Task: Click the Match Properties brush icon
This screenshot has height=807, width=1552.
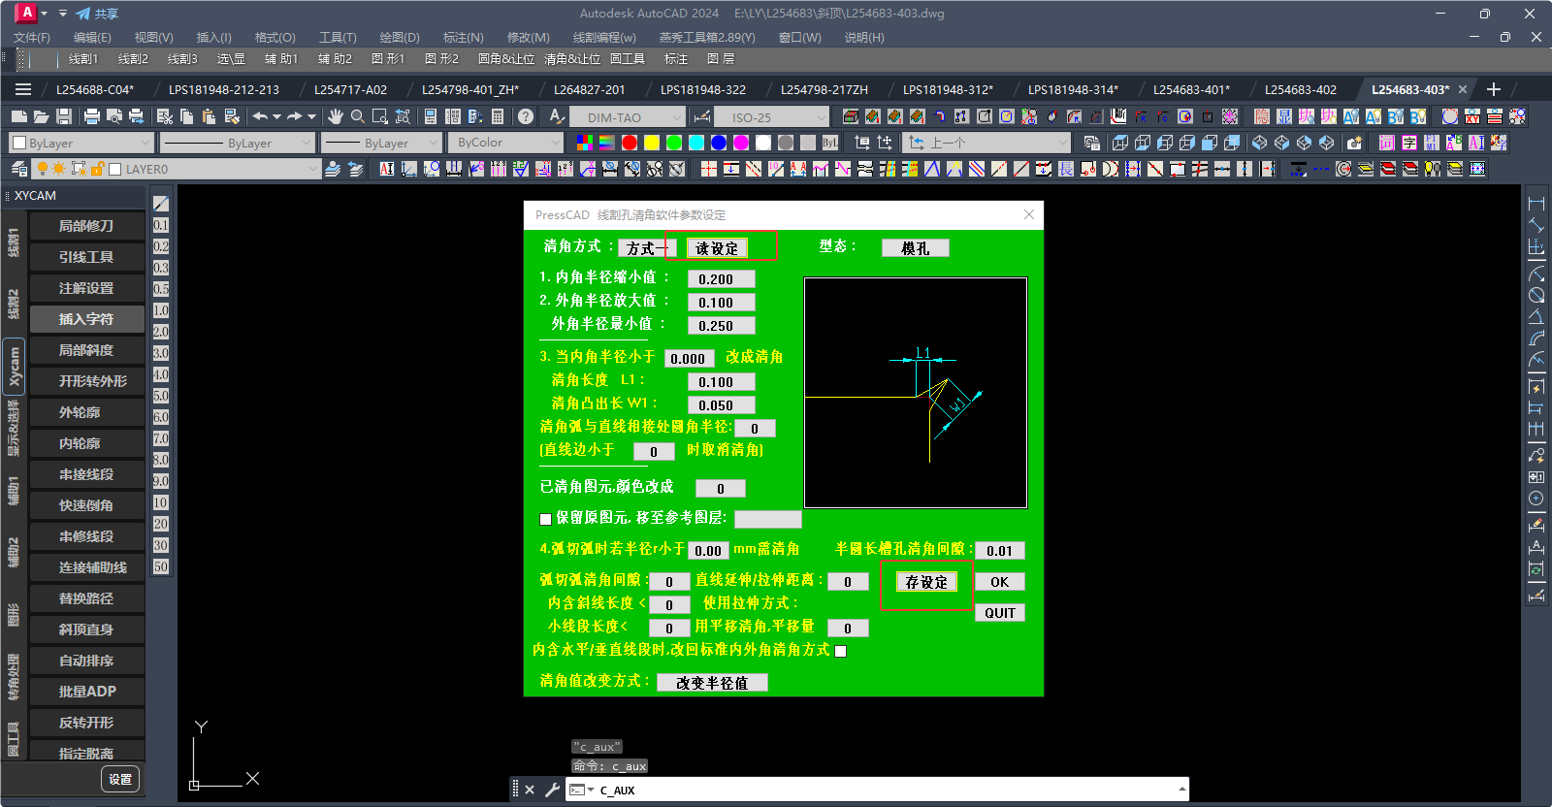Action: tap(232, 116)
